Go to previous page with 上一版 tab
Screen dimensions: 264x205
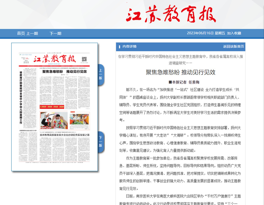click(100, 74)
